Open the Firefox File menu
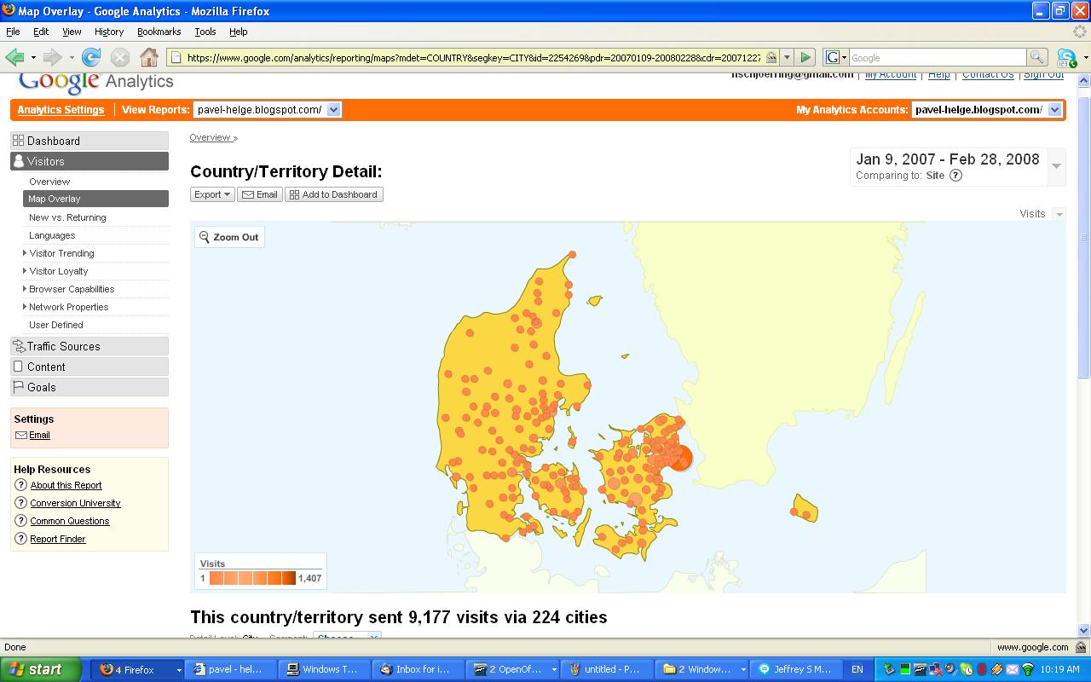Viewport: 1091px width, 682px height. click(13, 32)
